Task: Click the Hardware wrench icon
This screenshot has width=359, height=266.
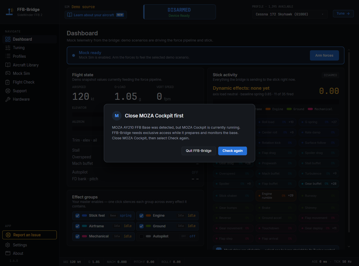Action: (8, 99)
